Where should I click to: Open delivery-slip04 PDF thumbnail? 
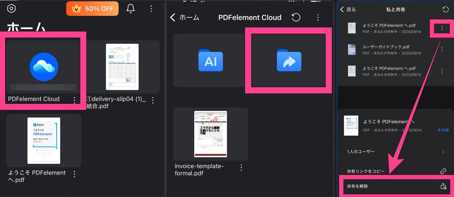pos(122,67)
